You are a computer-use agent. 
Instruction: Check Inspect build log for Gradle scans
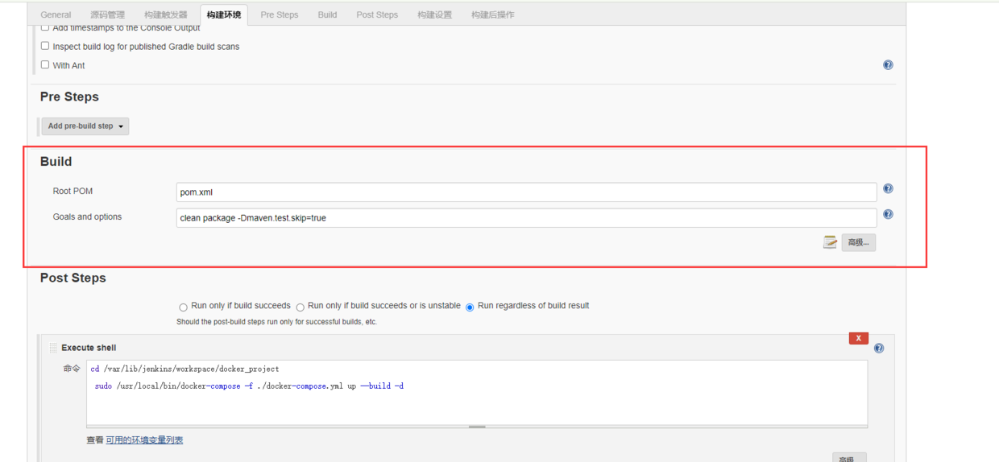tap(45, 46)
